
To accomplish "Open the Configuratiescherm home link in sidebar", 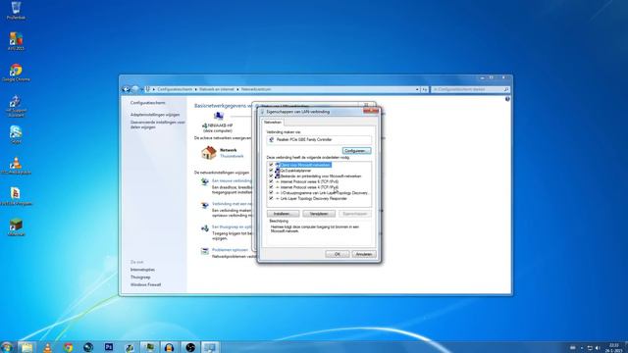I will (x=148, y=103).
